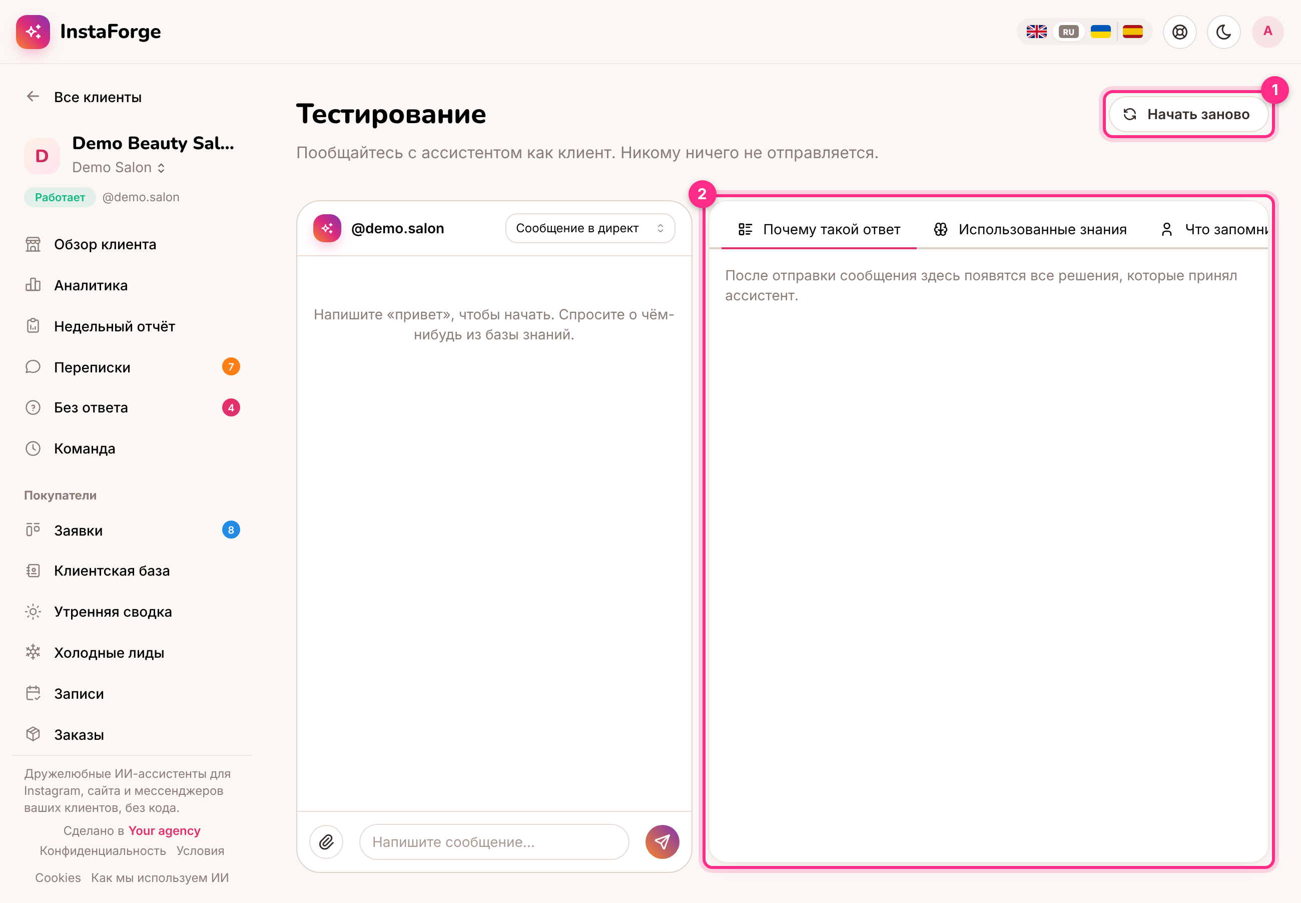
Task: Open Как мы используем ИИ link
Action: click(160, 877)
